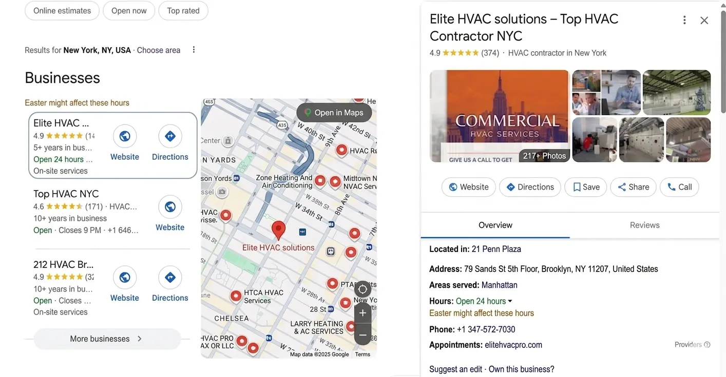Click the Website icon for Elite HVAC listing
This screenshot has height=377, width=726.
(125, 136)
